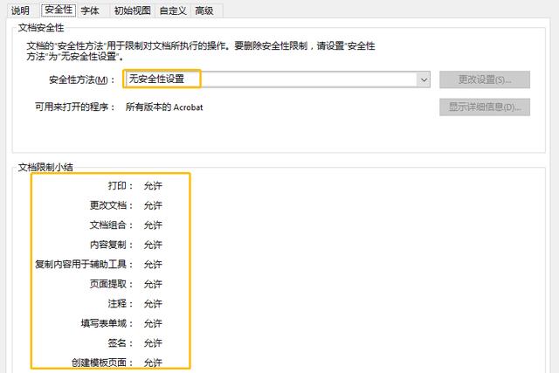Click the 文档限制小结 group heading

[x=45, y=167]
